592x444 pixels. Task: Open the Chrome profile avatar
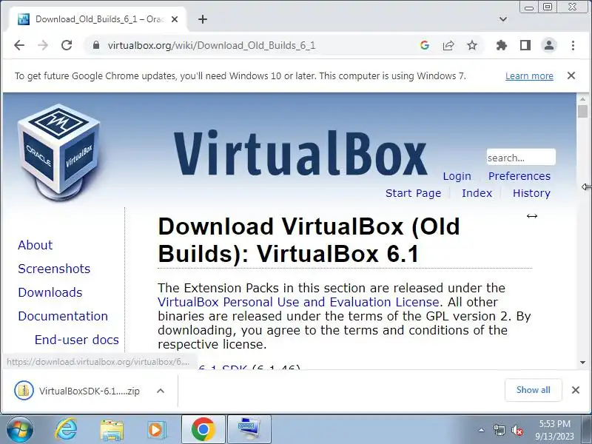[x=549, y=45]
